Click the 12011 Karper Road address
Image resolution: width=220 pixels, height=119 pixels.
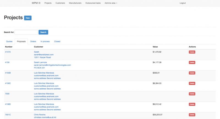click(42, 57)
